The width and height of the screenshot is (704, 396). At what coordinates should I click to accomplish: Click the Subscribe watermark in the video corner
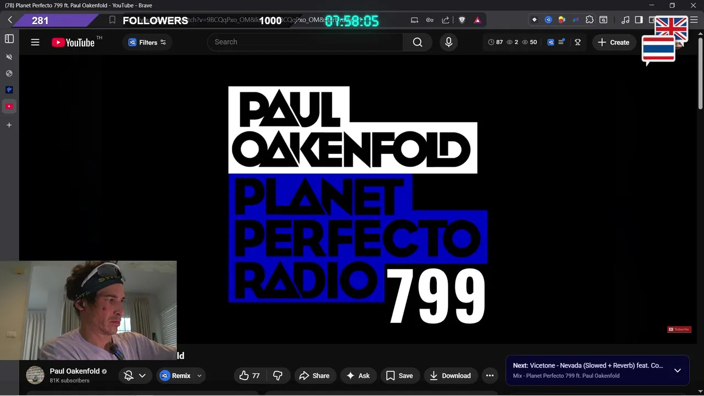pos(679,329)
